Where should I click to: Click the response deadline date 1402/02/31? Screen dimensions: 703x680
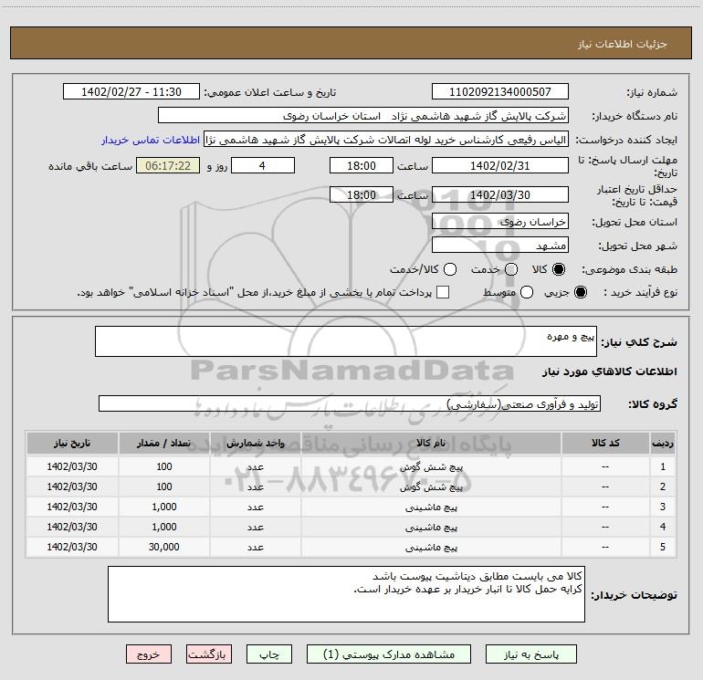pos(500,165)
